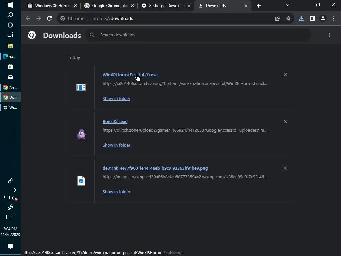Image resolution: width=341 pixels, height=256 pixels.
Task: Open the People icon on taskbar
Action: coord(10,181)
